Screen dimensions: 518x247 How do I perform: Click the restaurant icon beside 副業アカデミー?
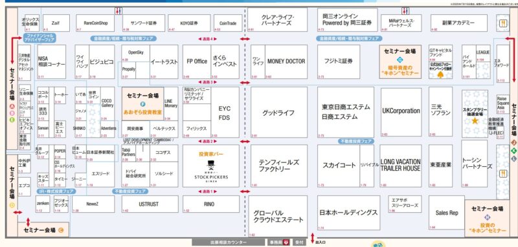(x=504, y=24)
